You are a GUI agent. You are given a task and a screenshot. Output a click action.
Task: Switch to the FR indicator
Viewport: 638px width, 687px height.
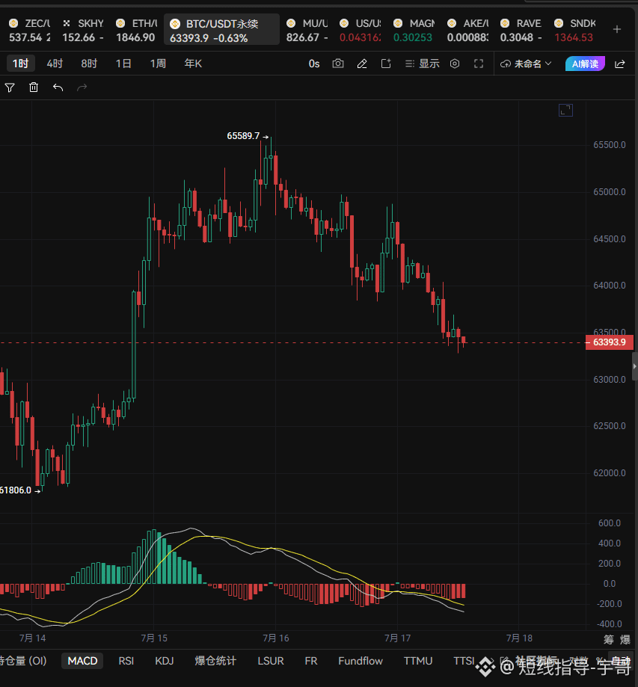click(x=311, y=661)
